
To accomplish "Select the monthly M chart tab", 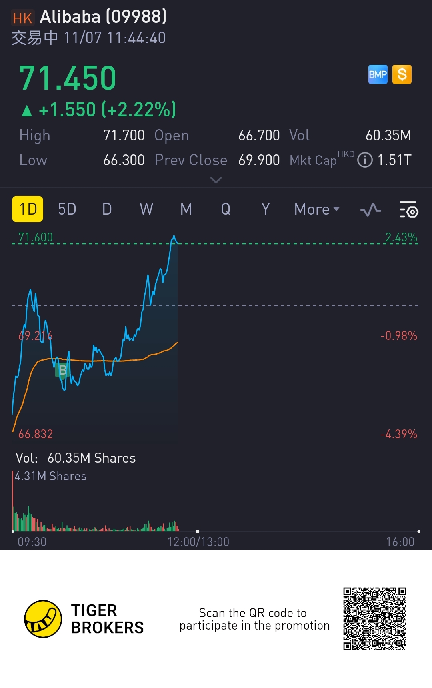I will [186, 209].
